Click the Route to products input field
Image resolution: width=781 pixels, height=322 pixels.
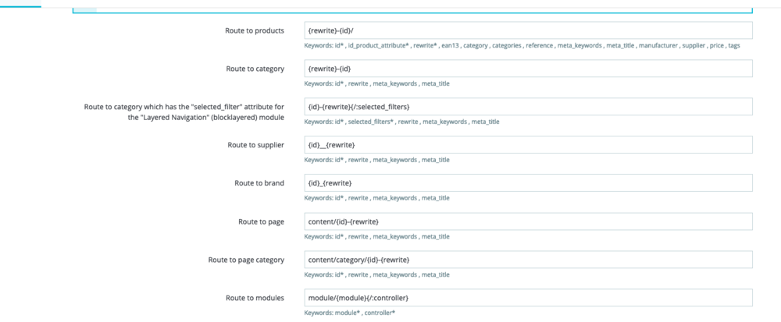[x=528, y=30]
